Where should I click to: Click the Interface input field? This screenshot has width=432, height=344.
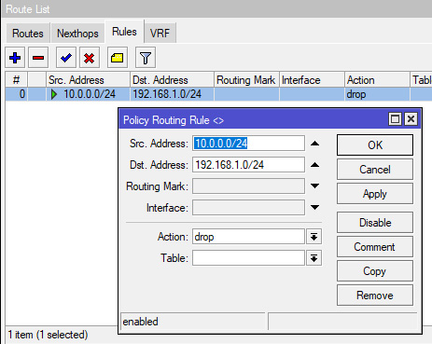pyautogui.click(x=248, y=207)
